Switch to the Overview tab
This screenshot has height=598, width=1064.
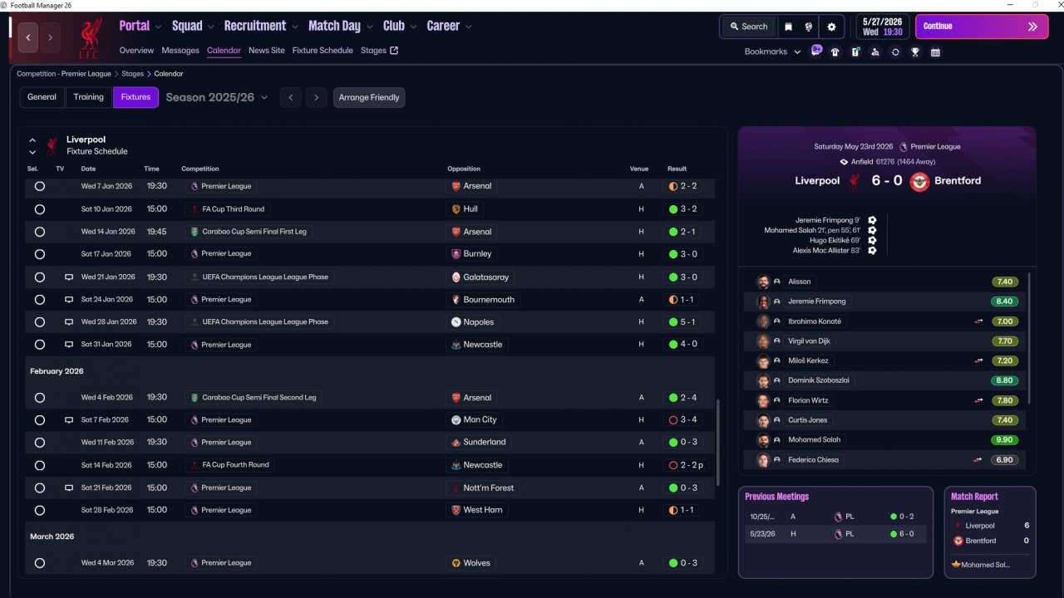point(136,51)
